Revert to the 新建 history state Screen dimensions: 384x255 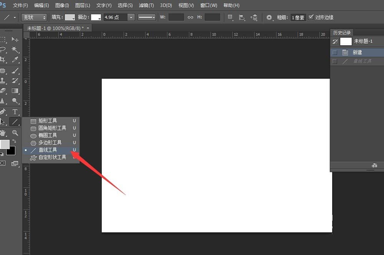[x=357, y=52]
